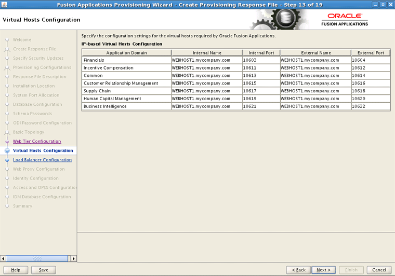Image resolution: width=395 pixels, height=276 pixels.
Task: Edit Customer Relationship Management external name field
Action: point(315,83)
